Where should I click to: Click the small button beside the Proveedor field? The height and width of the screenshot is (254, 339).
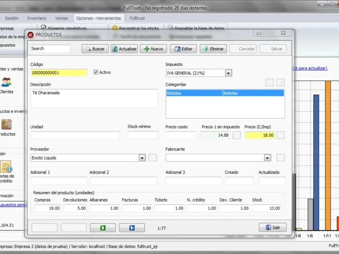tap(153, 157)
